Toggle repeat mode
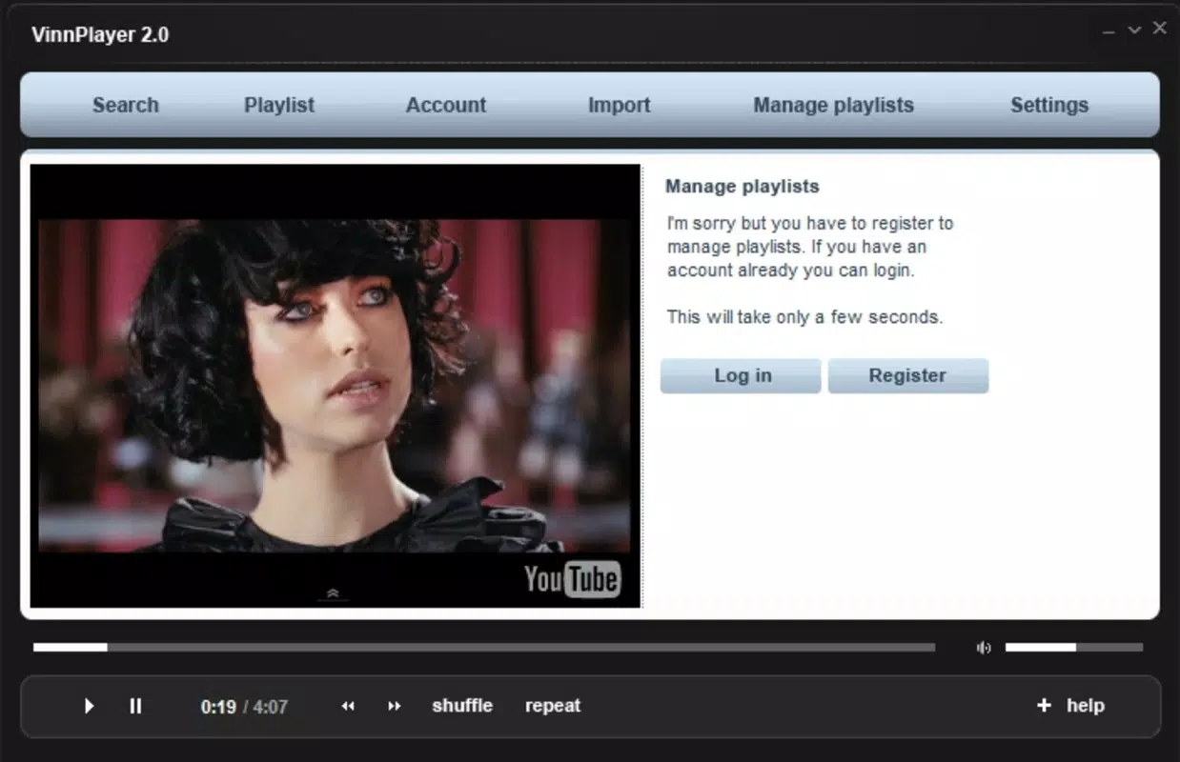The height and width of the screenshot is (762, 1180). (553, 706)
